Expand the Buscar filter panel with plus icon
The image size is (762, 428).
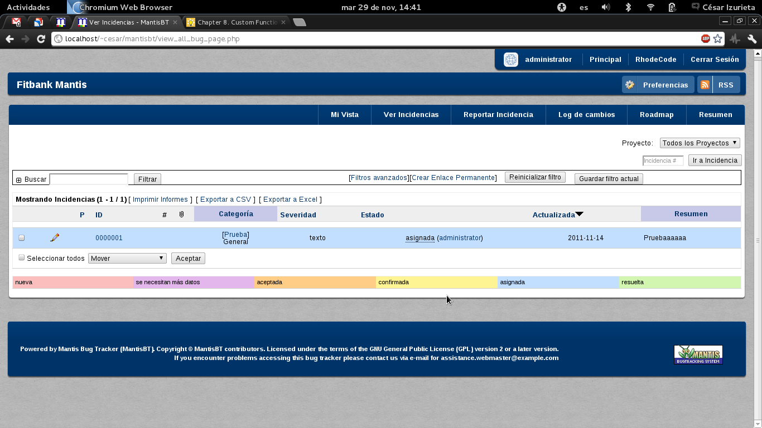[18, 180]
